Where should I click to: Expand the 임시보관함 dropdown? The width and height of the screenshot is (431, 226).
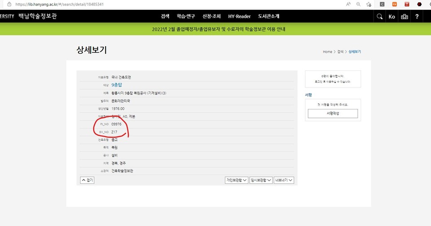[x=261, y=180]
